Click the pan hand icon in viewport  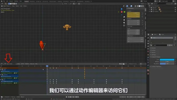click(x=124, y=20)
